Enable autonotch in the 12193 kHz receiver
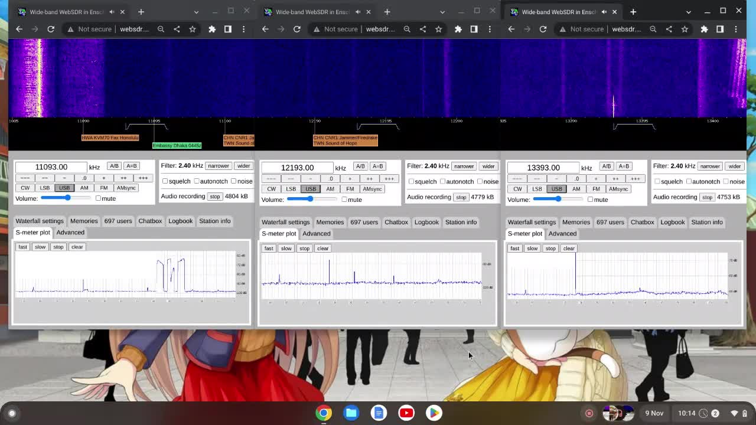Image resolution: width=756 pixels, height=425 pixels. click(443, 181)
